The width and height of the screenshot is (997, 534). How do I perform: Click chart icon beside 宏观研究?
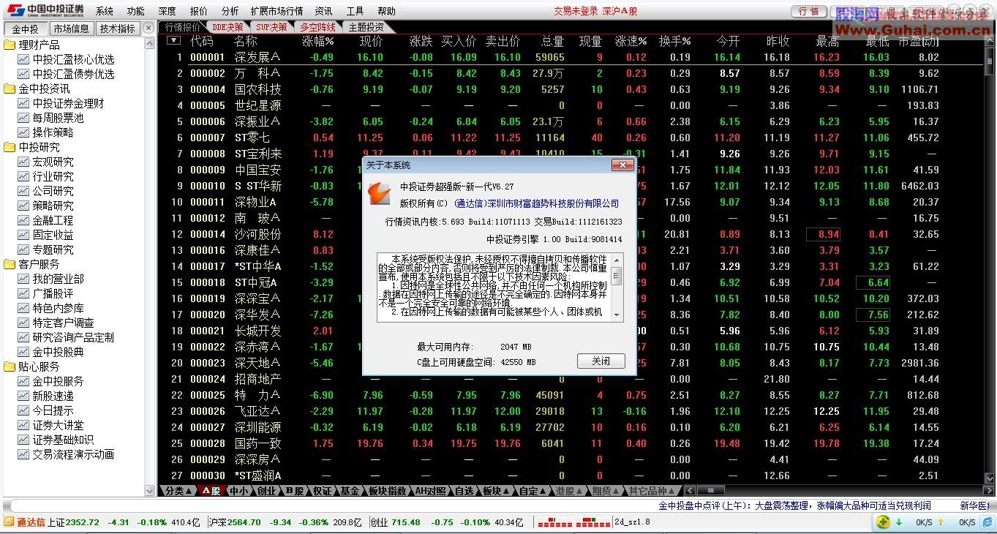(x=23, y=162)
